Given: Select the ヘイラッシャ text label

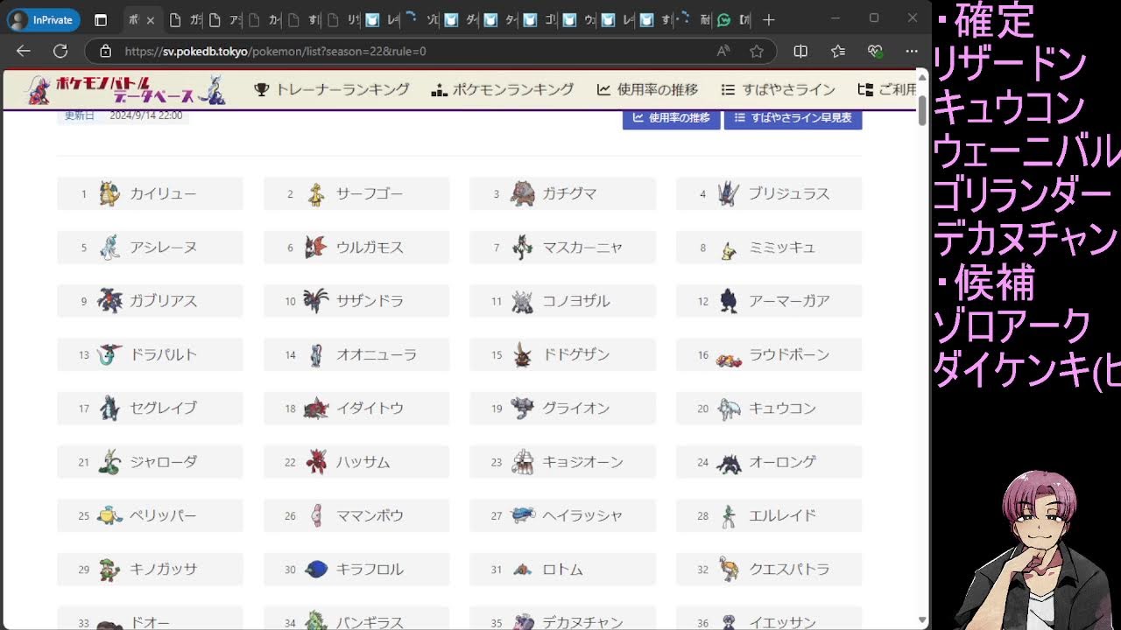Looking at the screenshot, I should 582,515.
